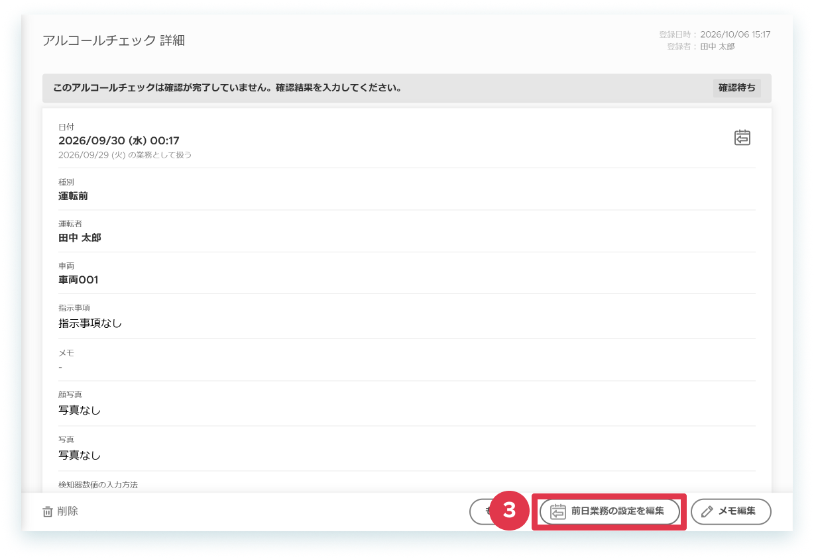Click the 指示事項なし value

click(x=90, y=323)
